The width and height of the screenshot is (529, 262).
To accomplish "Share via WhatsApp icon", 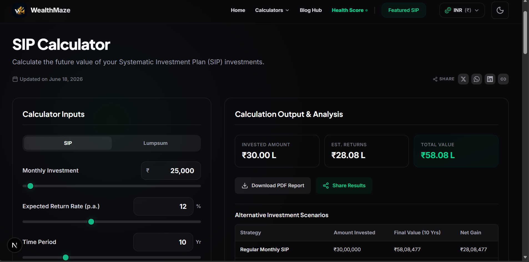I will (477, 79).
